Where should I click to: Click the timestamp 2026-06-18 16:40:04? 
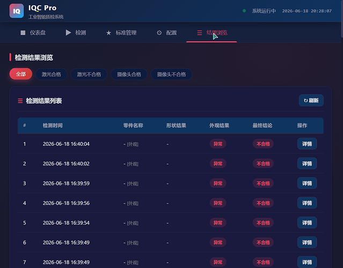click(66, 144)
